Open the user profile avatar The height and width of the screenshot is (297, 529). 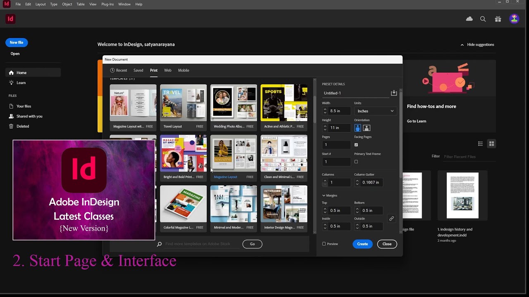pos(514,19)
